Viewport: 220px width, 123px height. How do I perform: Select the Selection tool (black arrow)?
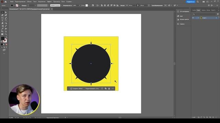2,12
